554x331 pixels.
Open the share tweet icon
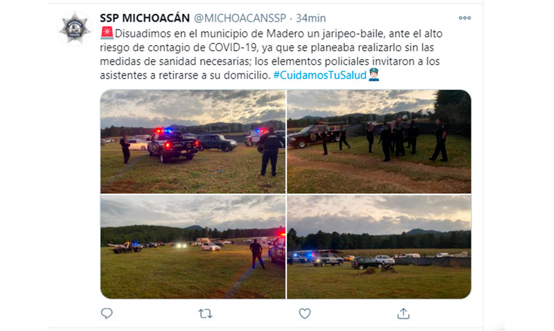click(x=404, y=313)
